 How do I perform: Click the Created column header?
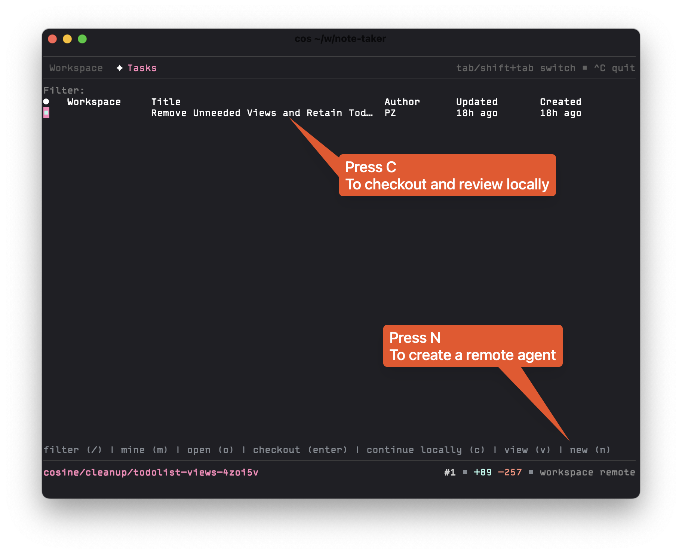coord(560,102)
